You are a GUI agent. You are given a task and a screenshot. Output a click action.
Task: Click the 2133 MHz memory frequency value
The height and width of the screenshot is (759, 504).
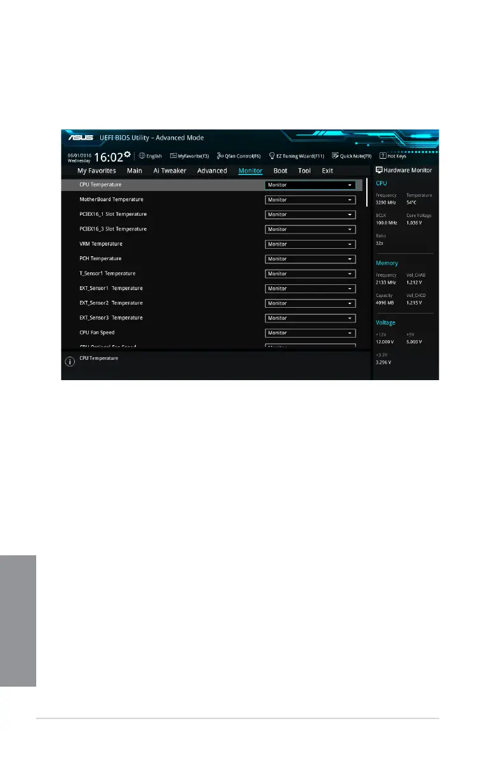(386, 282)
